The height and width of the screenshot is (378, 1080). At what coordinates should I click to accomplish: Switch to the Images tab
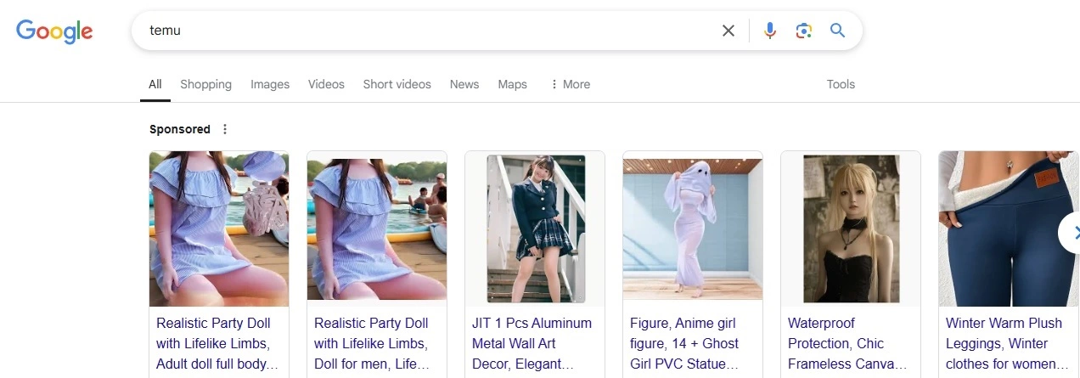point(270,84)
